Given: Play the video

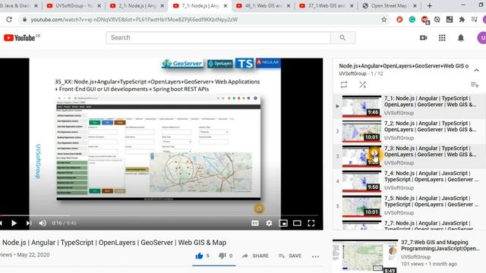Looking at the screenshot, I should click(x=14, y=223).
